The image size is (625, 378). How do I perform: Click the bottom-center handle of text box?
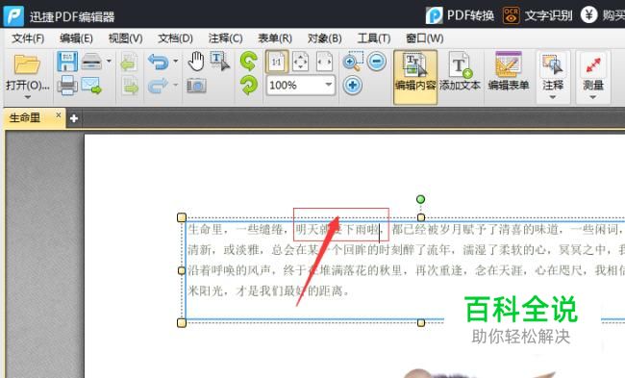point(421,322)
